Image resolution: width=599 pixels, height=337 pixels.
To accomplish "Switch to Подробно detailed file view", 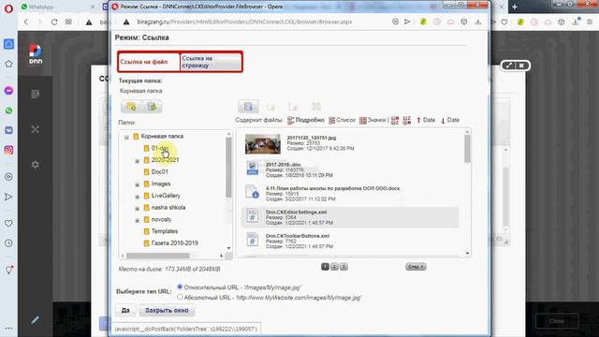I will (306, 120).
